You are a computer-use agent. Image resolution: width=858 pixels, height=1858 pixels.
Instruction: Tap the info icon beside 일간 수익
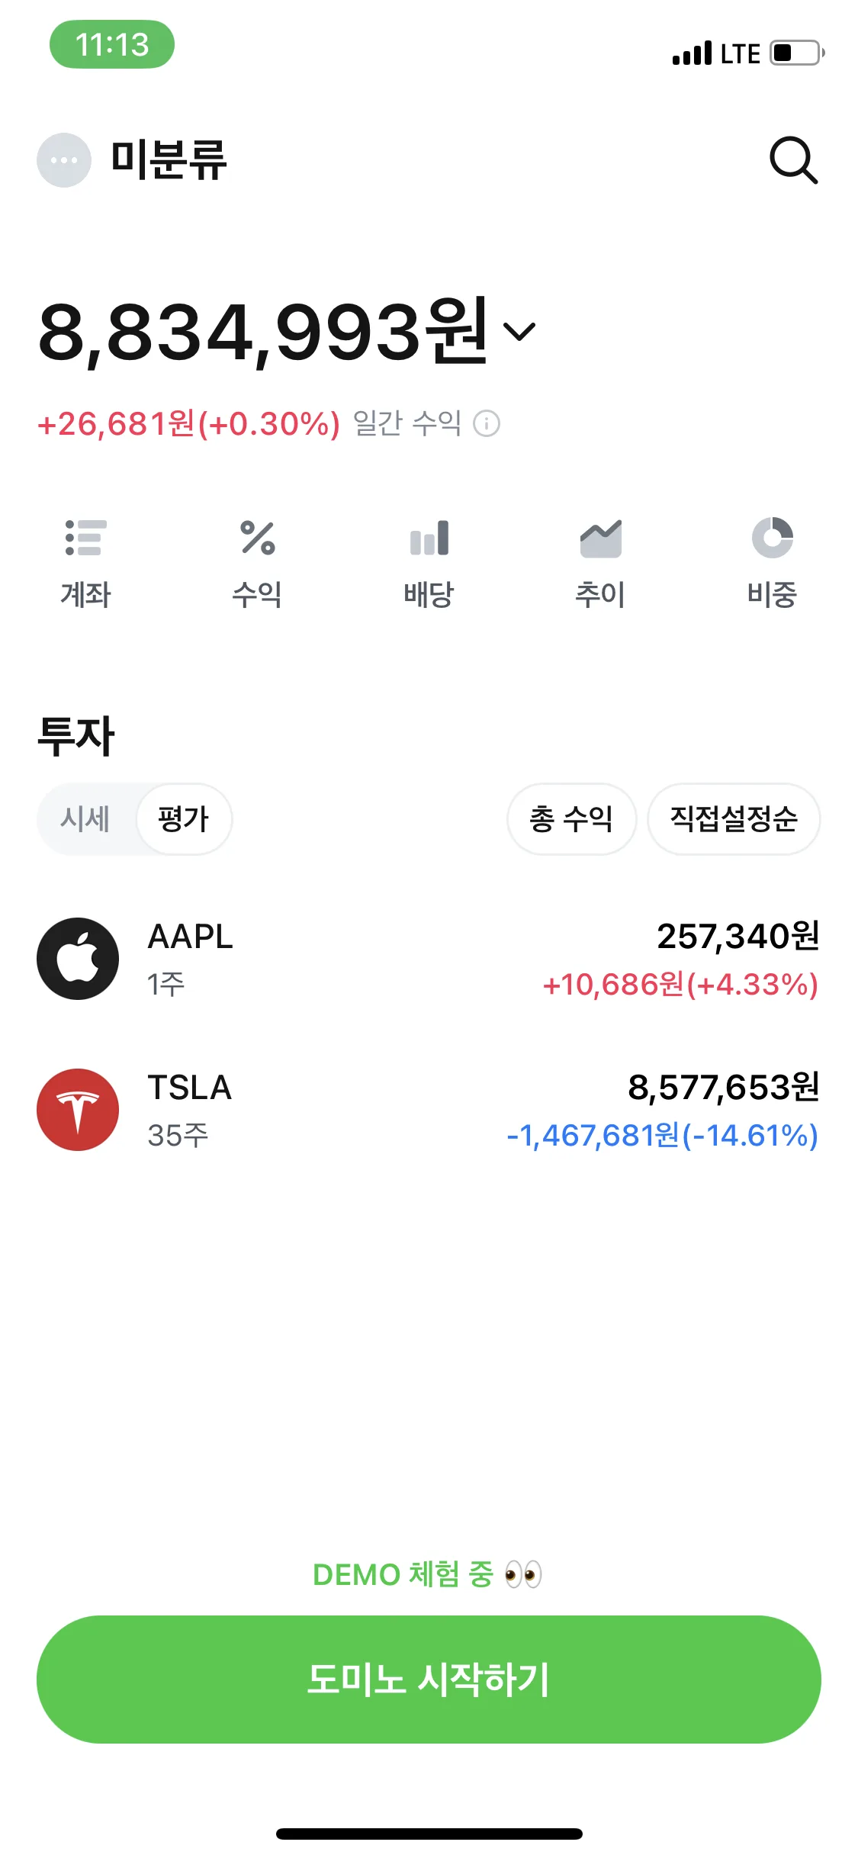(x=487, y=423)
